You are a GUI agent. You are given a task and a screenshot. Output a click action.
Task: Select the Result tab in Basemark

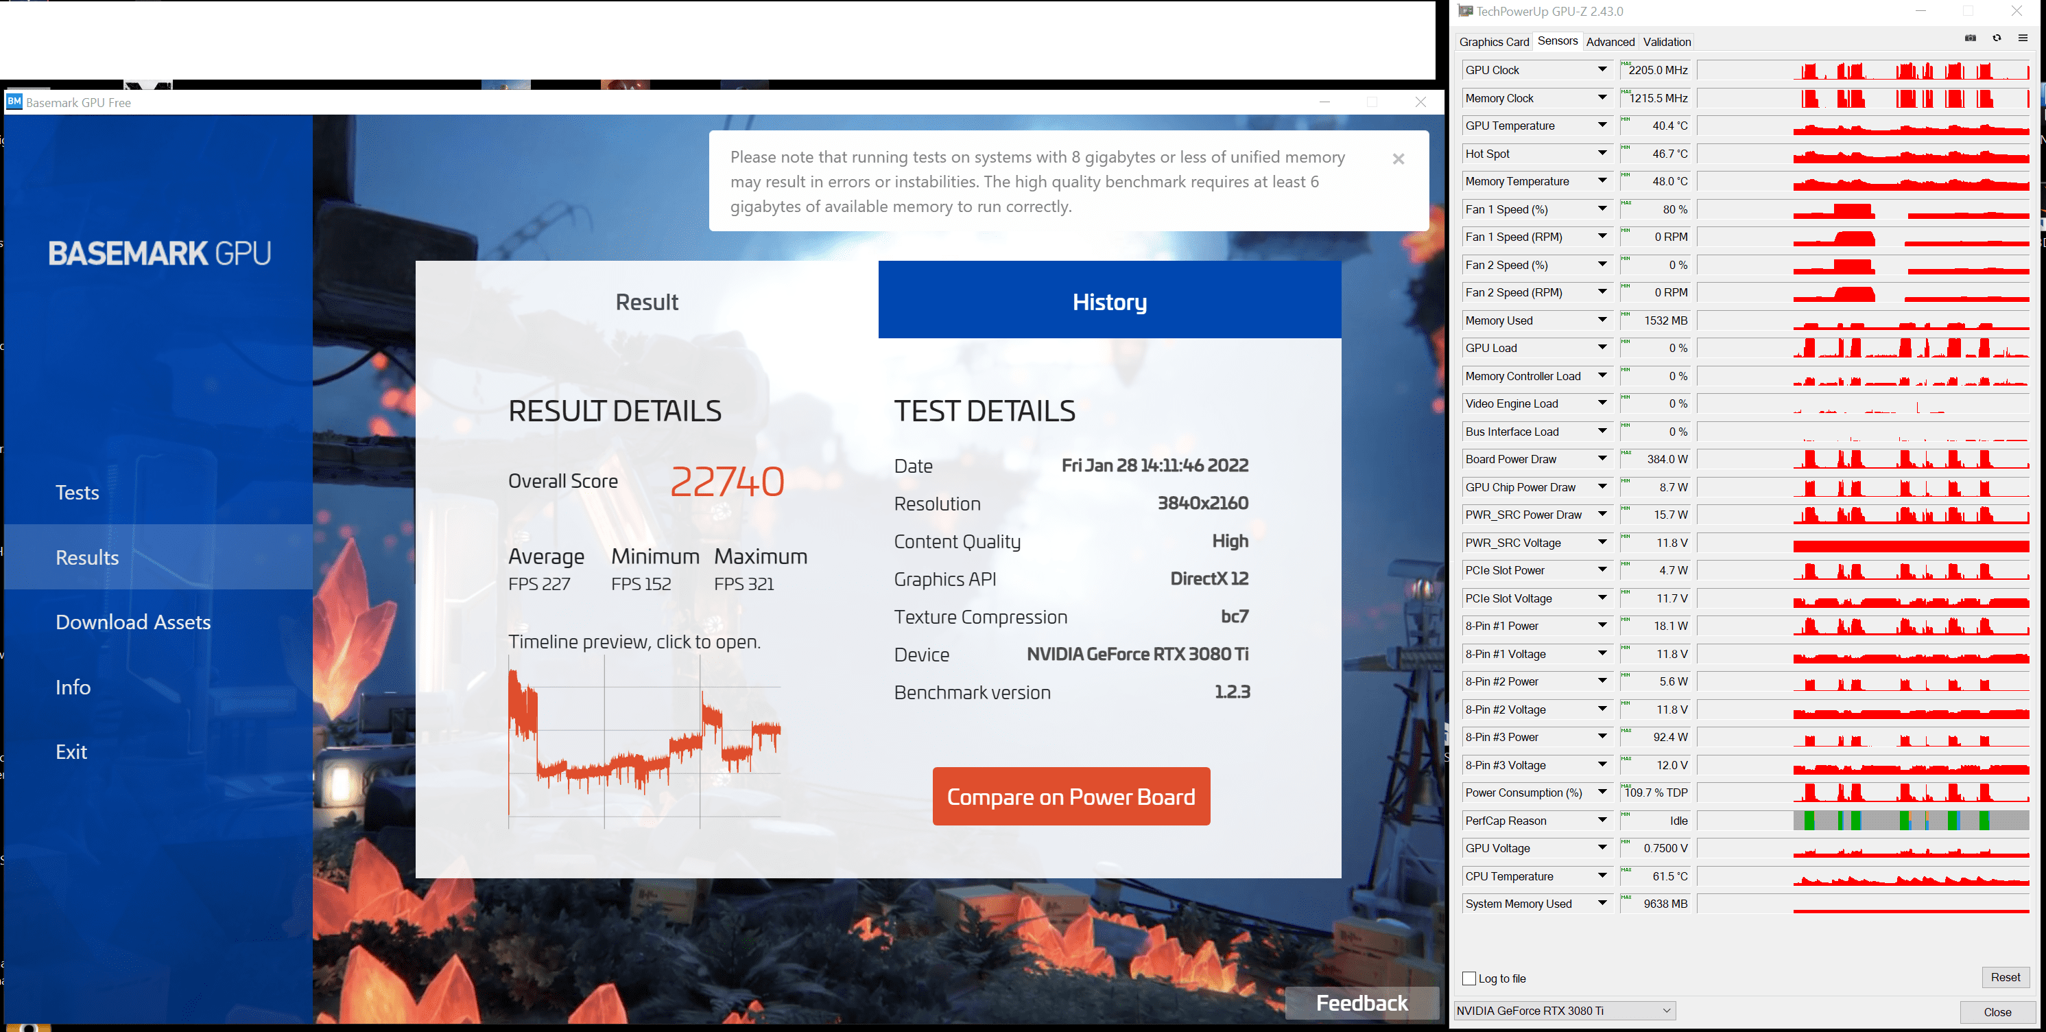(647, 301)
